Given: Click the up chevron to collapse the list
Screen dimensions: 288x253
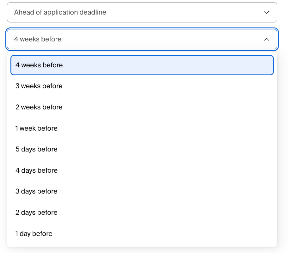Looking at the screenshot, I should (x=266, y=39).
